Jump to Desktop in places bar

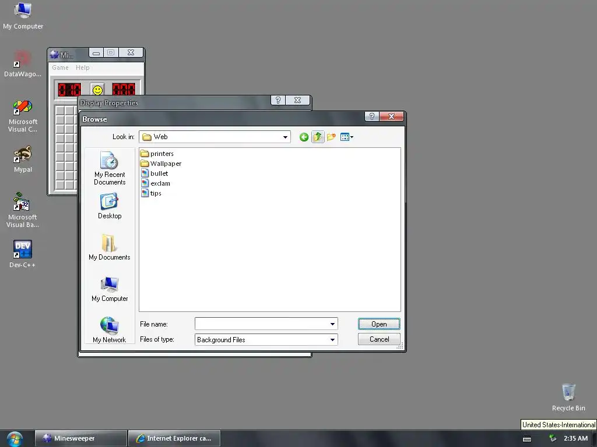[x=110, y=207]
